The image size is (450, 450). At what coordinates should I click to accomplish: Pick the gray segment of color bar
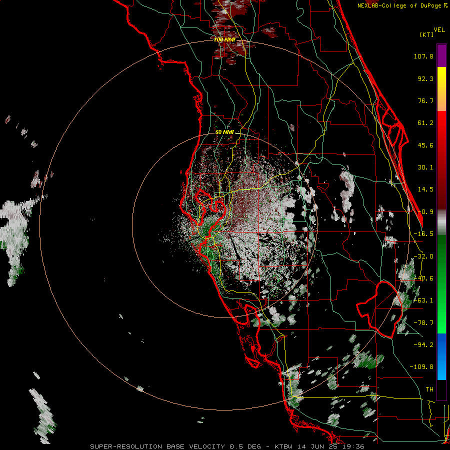pos(441,222)
